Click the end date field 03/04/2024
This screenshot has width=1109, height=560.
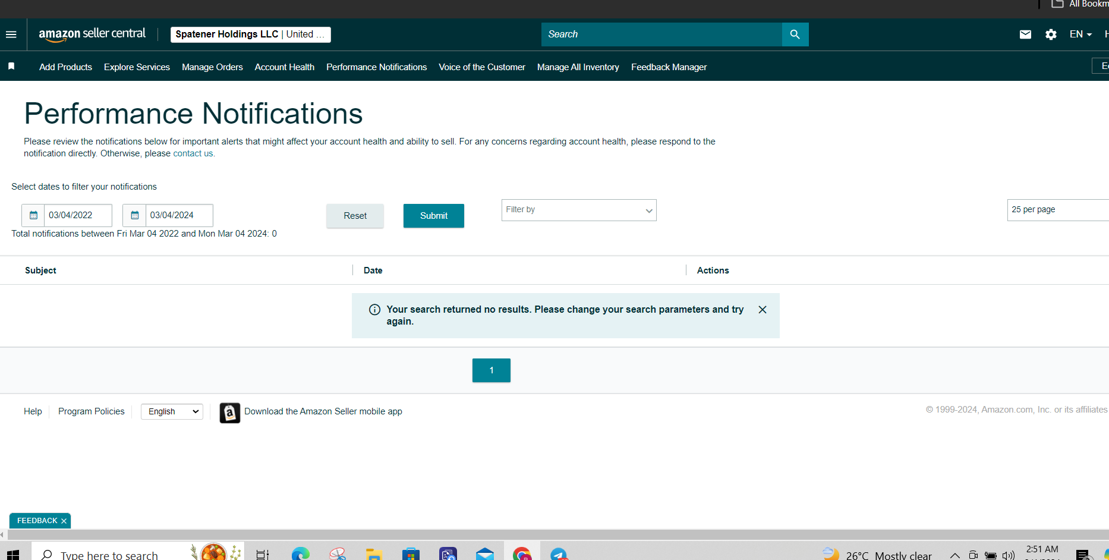click(x=179, y=215)
